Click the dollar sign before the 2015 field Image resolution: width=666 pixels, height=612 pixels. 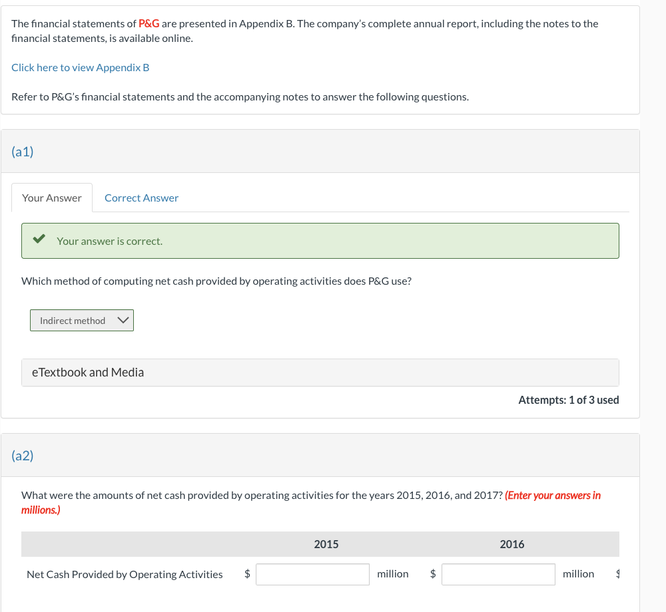click(247, 574)
